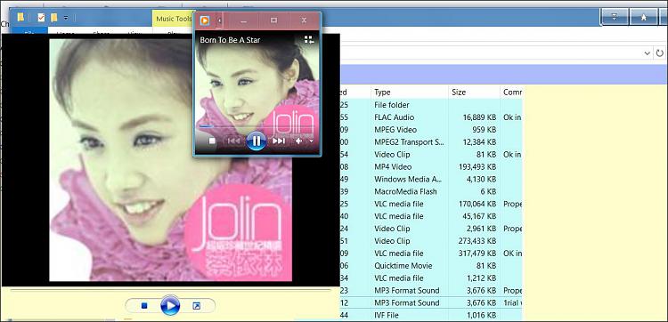The width and height of the screenshot is (668, 322).
Task: Select the Video Clip sized 2,961 KB
Action: click(x=431, y=229)
